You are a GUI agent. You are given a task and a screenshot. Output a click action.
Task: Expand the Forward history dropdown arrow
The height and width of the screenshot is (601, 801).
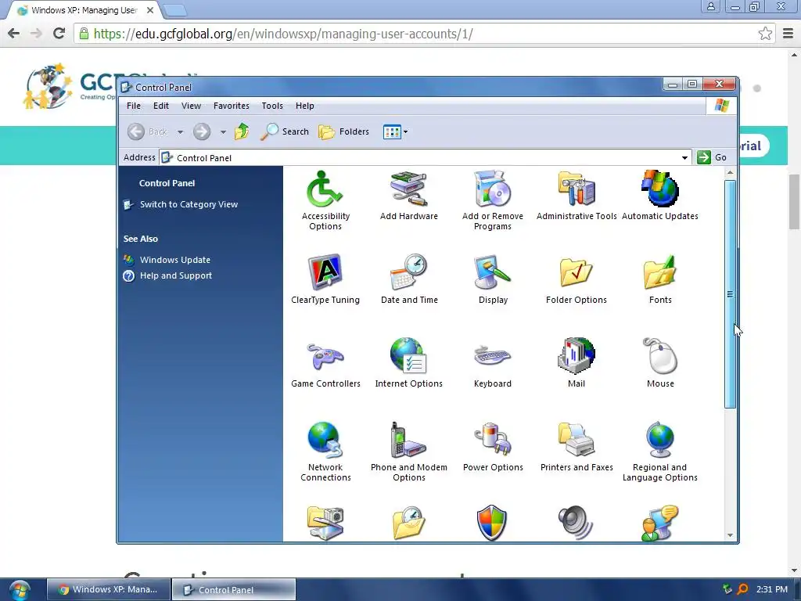pyautogui.click(x=223, y=131)
